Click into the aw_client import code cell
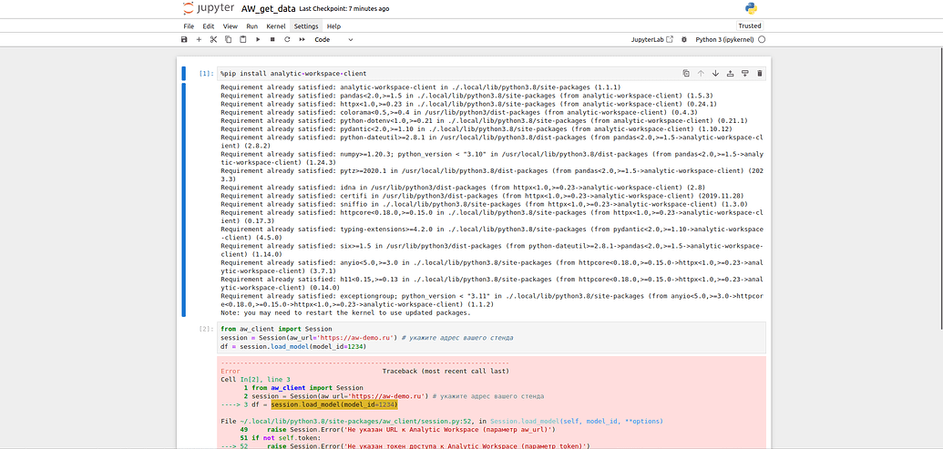Screen dimensions: 943x449 [x=491, y=338]
